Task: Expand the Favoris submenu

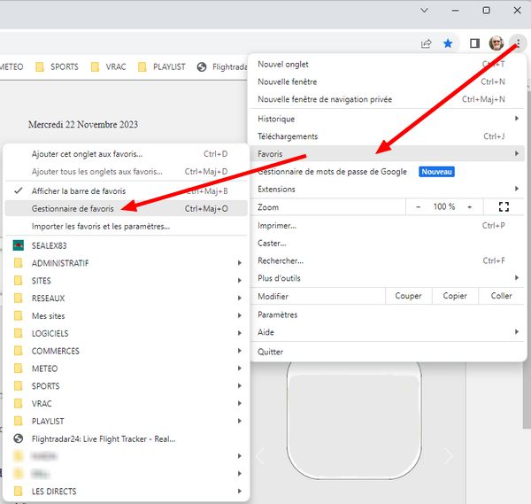Action: pyautogui.click(x=388, y=153)
